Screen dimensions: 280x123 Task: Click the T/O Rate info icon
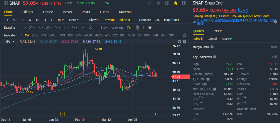tap(208, 79)
